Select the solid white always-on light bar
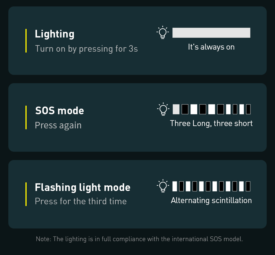This screenshot has height=255, width=275. tap(211, 33)
